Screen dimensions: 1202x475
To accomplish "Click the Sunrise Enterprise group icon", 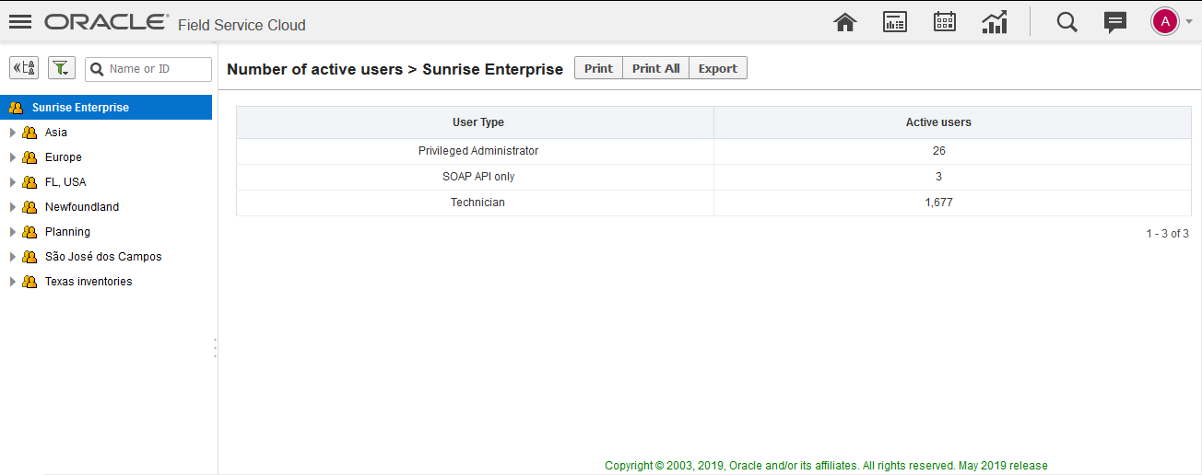I will pyautogui.click(x=16, y=108).
